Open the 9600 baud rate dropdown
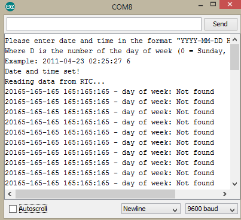241x220 pixels. [212, 209]
